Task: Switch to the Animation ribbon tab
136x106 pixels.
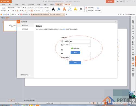Action: pyautogui.click(x=23, y=5)
